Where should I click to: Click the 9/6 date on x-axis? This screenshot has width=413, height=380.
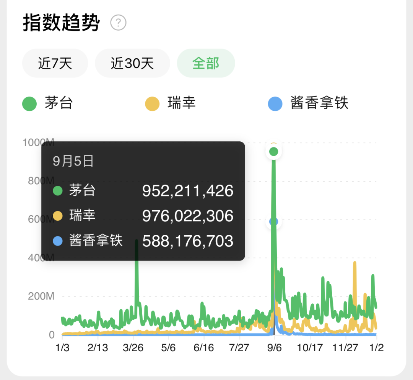(x=275, y=348)
